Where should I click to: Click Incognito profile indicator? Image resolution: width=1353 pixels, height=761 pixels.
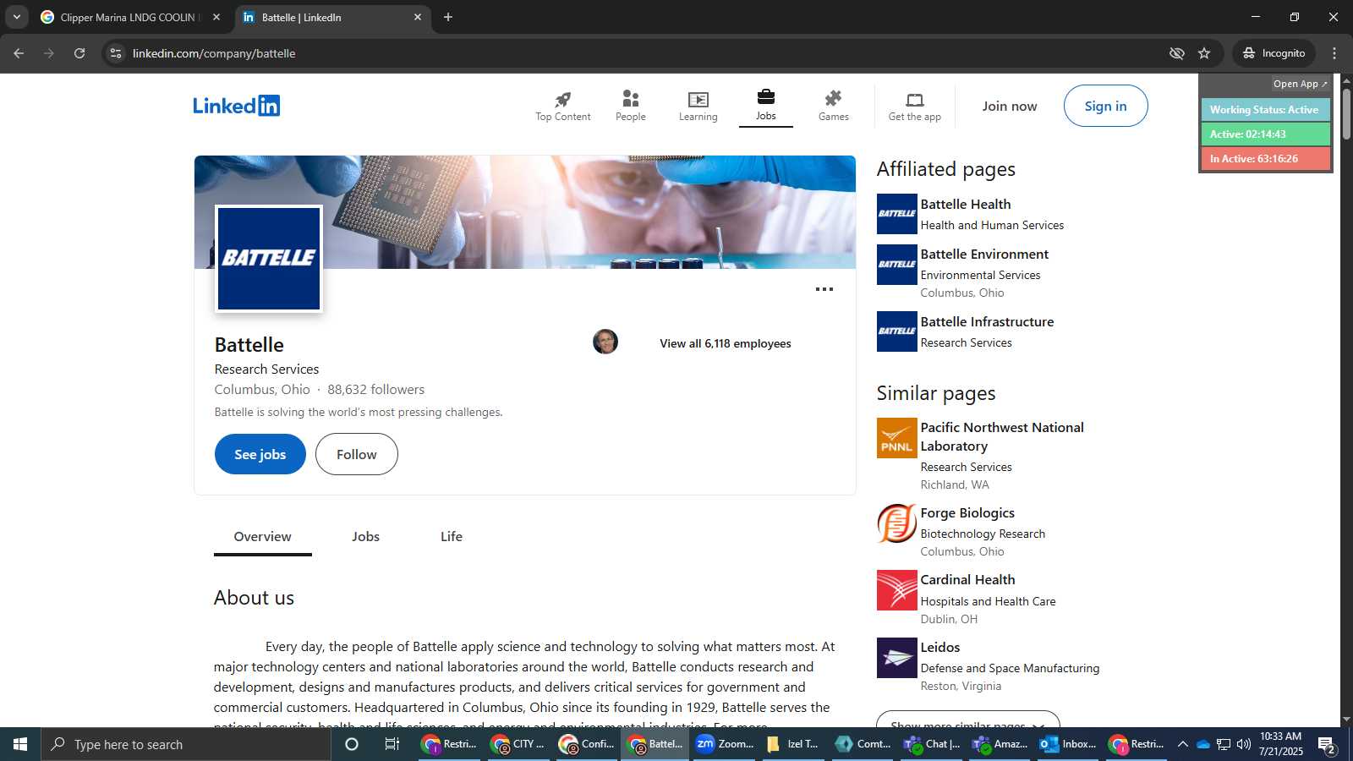1274,53
